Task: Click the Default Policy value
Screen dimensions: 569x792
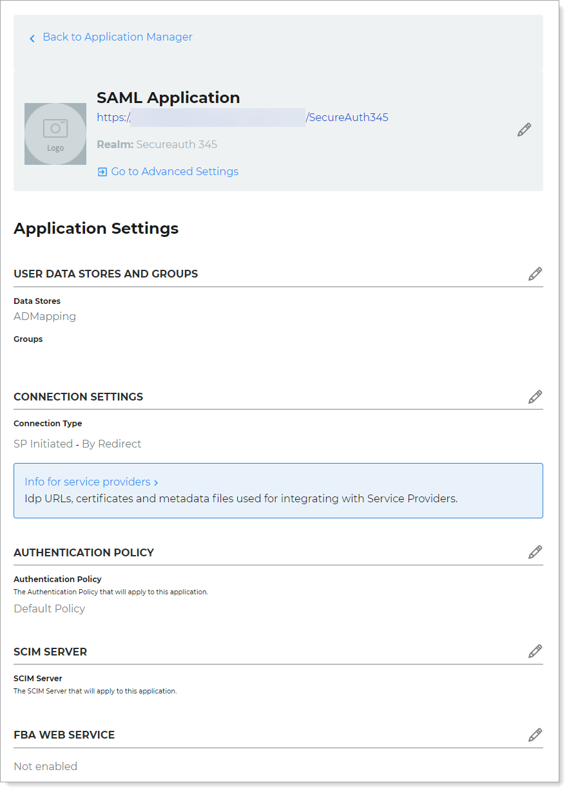Action: 49,608
